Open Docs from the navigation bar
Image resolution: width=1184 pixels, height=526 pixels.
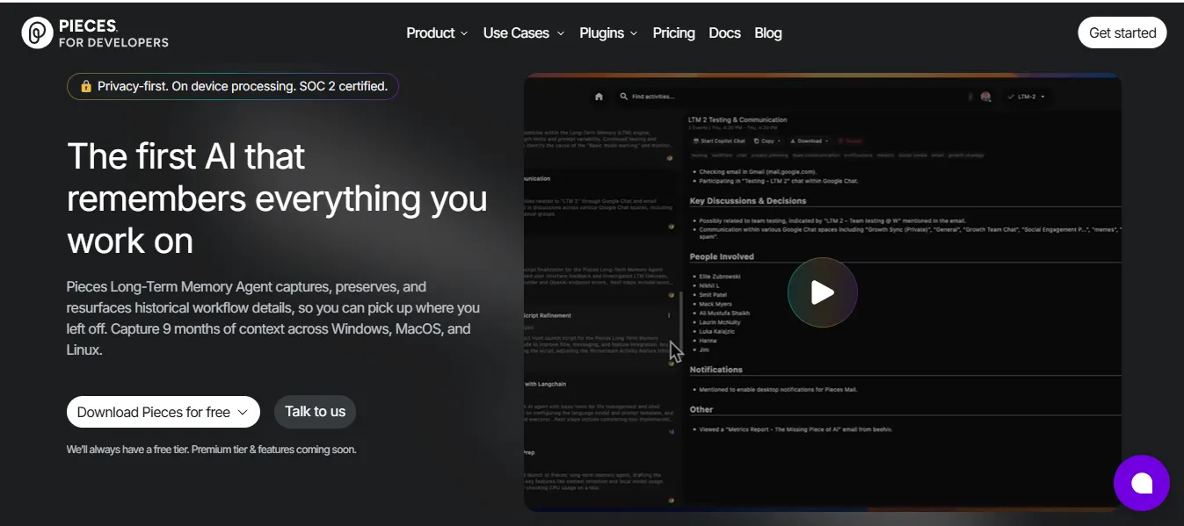tap(724, 33)
